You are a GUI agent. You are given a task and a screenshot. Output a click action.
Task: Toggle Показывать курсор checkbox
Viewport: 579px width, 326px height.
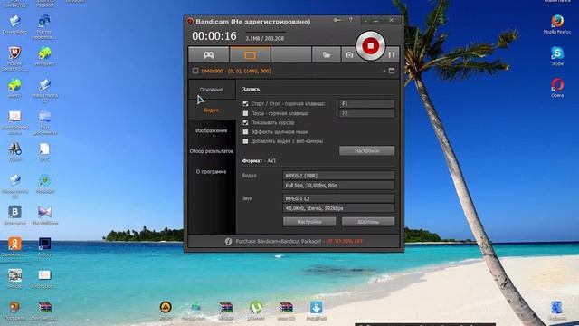245,122
